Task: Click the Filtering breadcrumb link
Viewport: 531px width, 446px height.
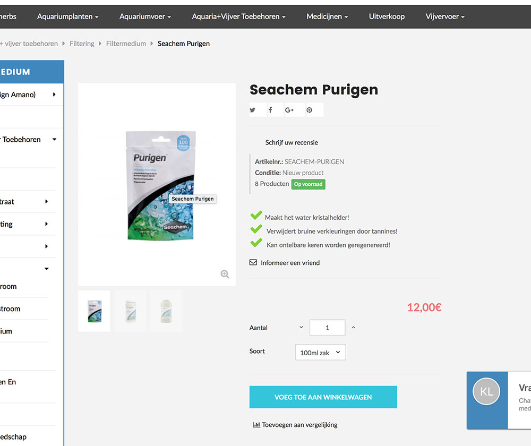Action: click(x=82, y=44)
